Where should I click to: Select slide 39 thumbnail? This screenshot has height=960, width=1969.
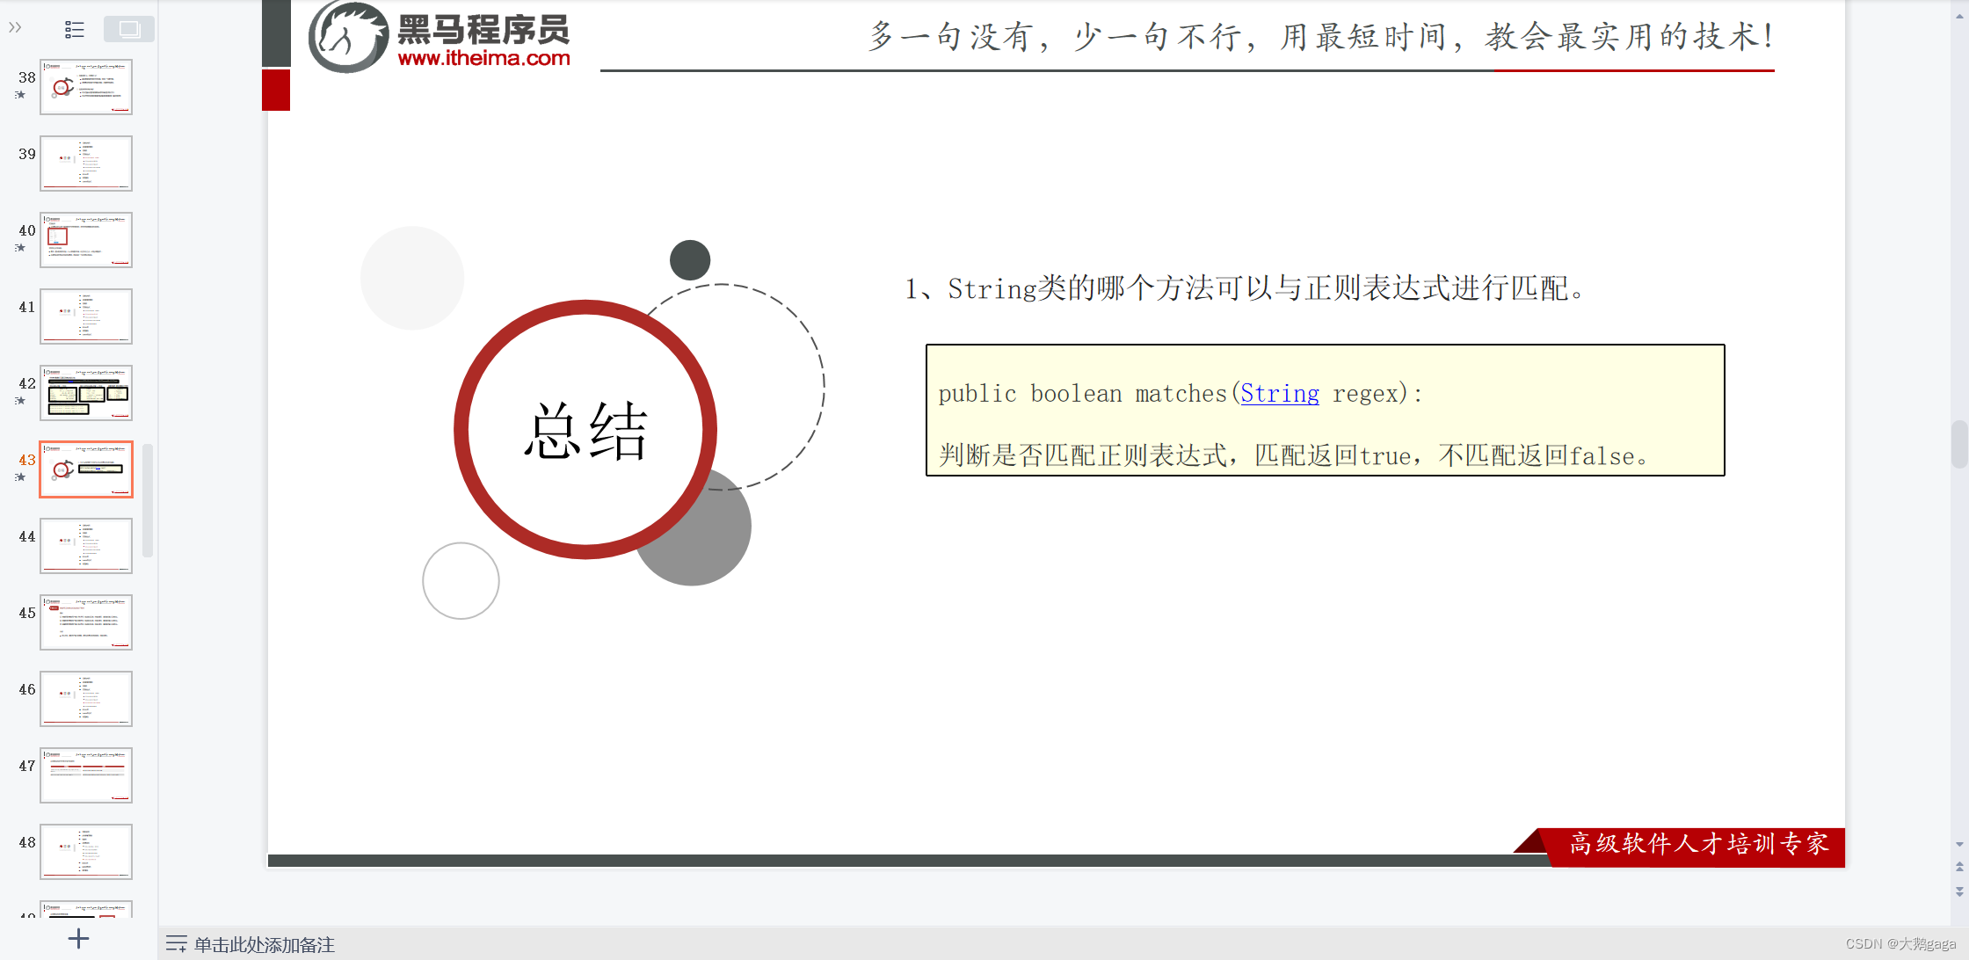pyautogui.click(x=86, y=164)
